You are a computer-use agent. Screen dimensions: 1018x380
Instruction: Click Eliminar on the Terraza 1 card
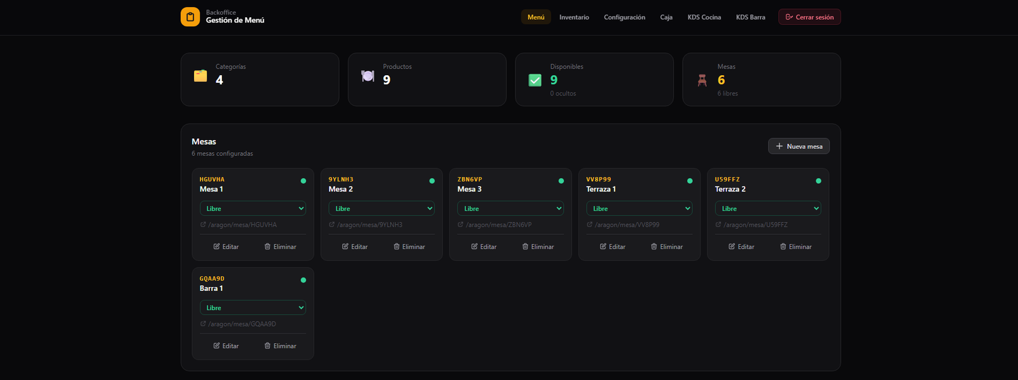pyautogui.click(x=667, y=247)
